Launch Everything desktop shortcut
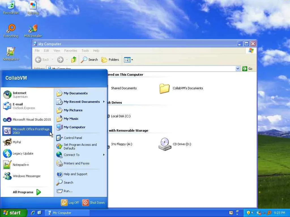Viewport: 290px width, 217px height. 11,31
